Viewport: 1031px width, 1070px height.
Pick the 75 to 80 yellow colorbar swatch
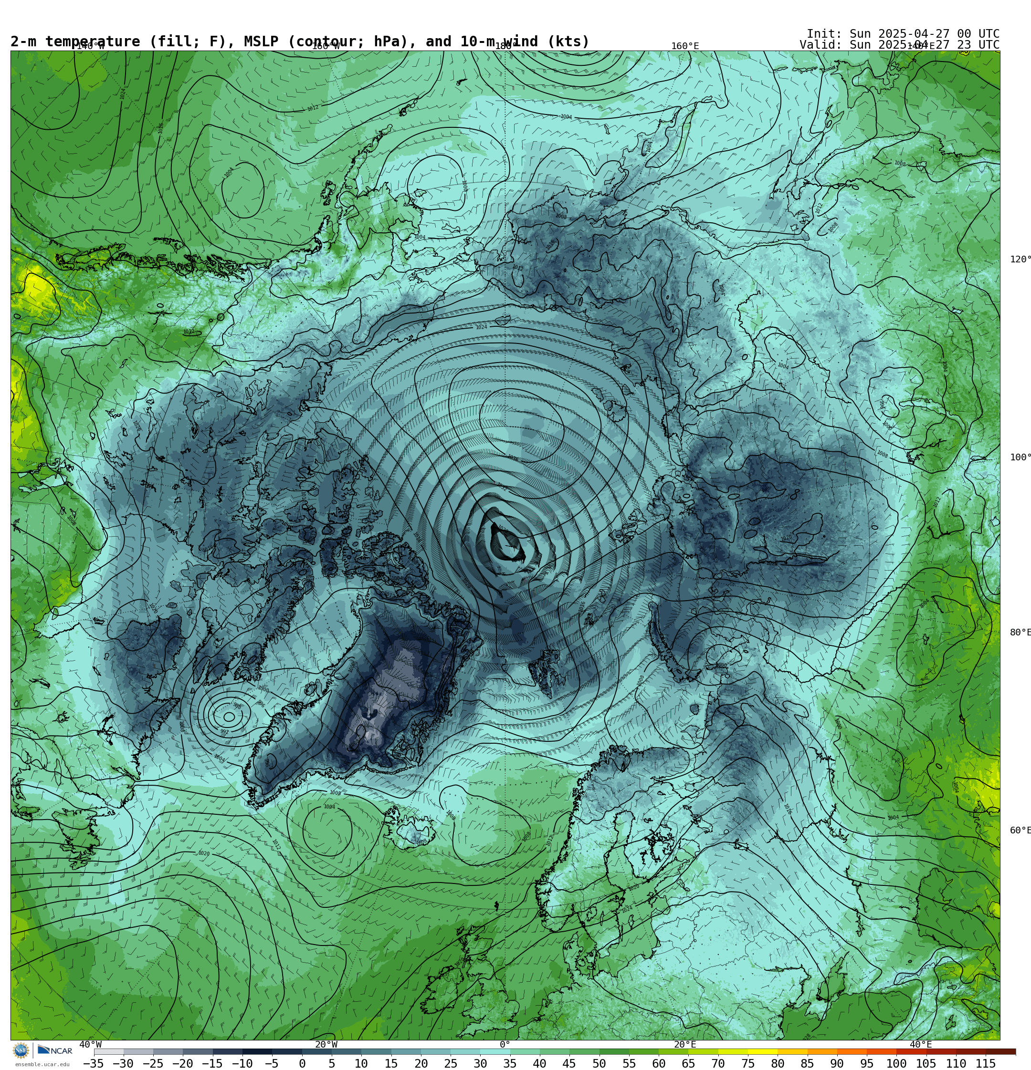coord(762,1051)
